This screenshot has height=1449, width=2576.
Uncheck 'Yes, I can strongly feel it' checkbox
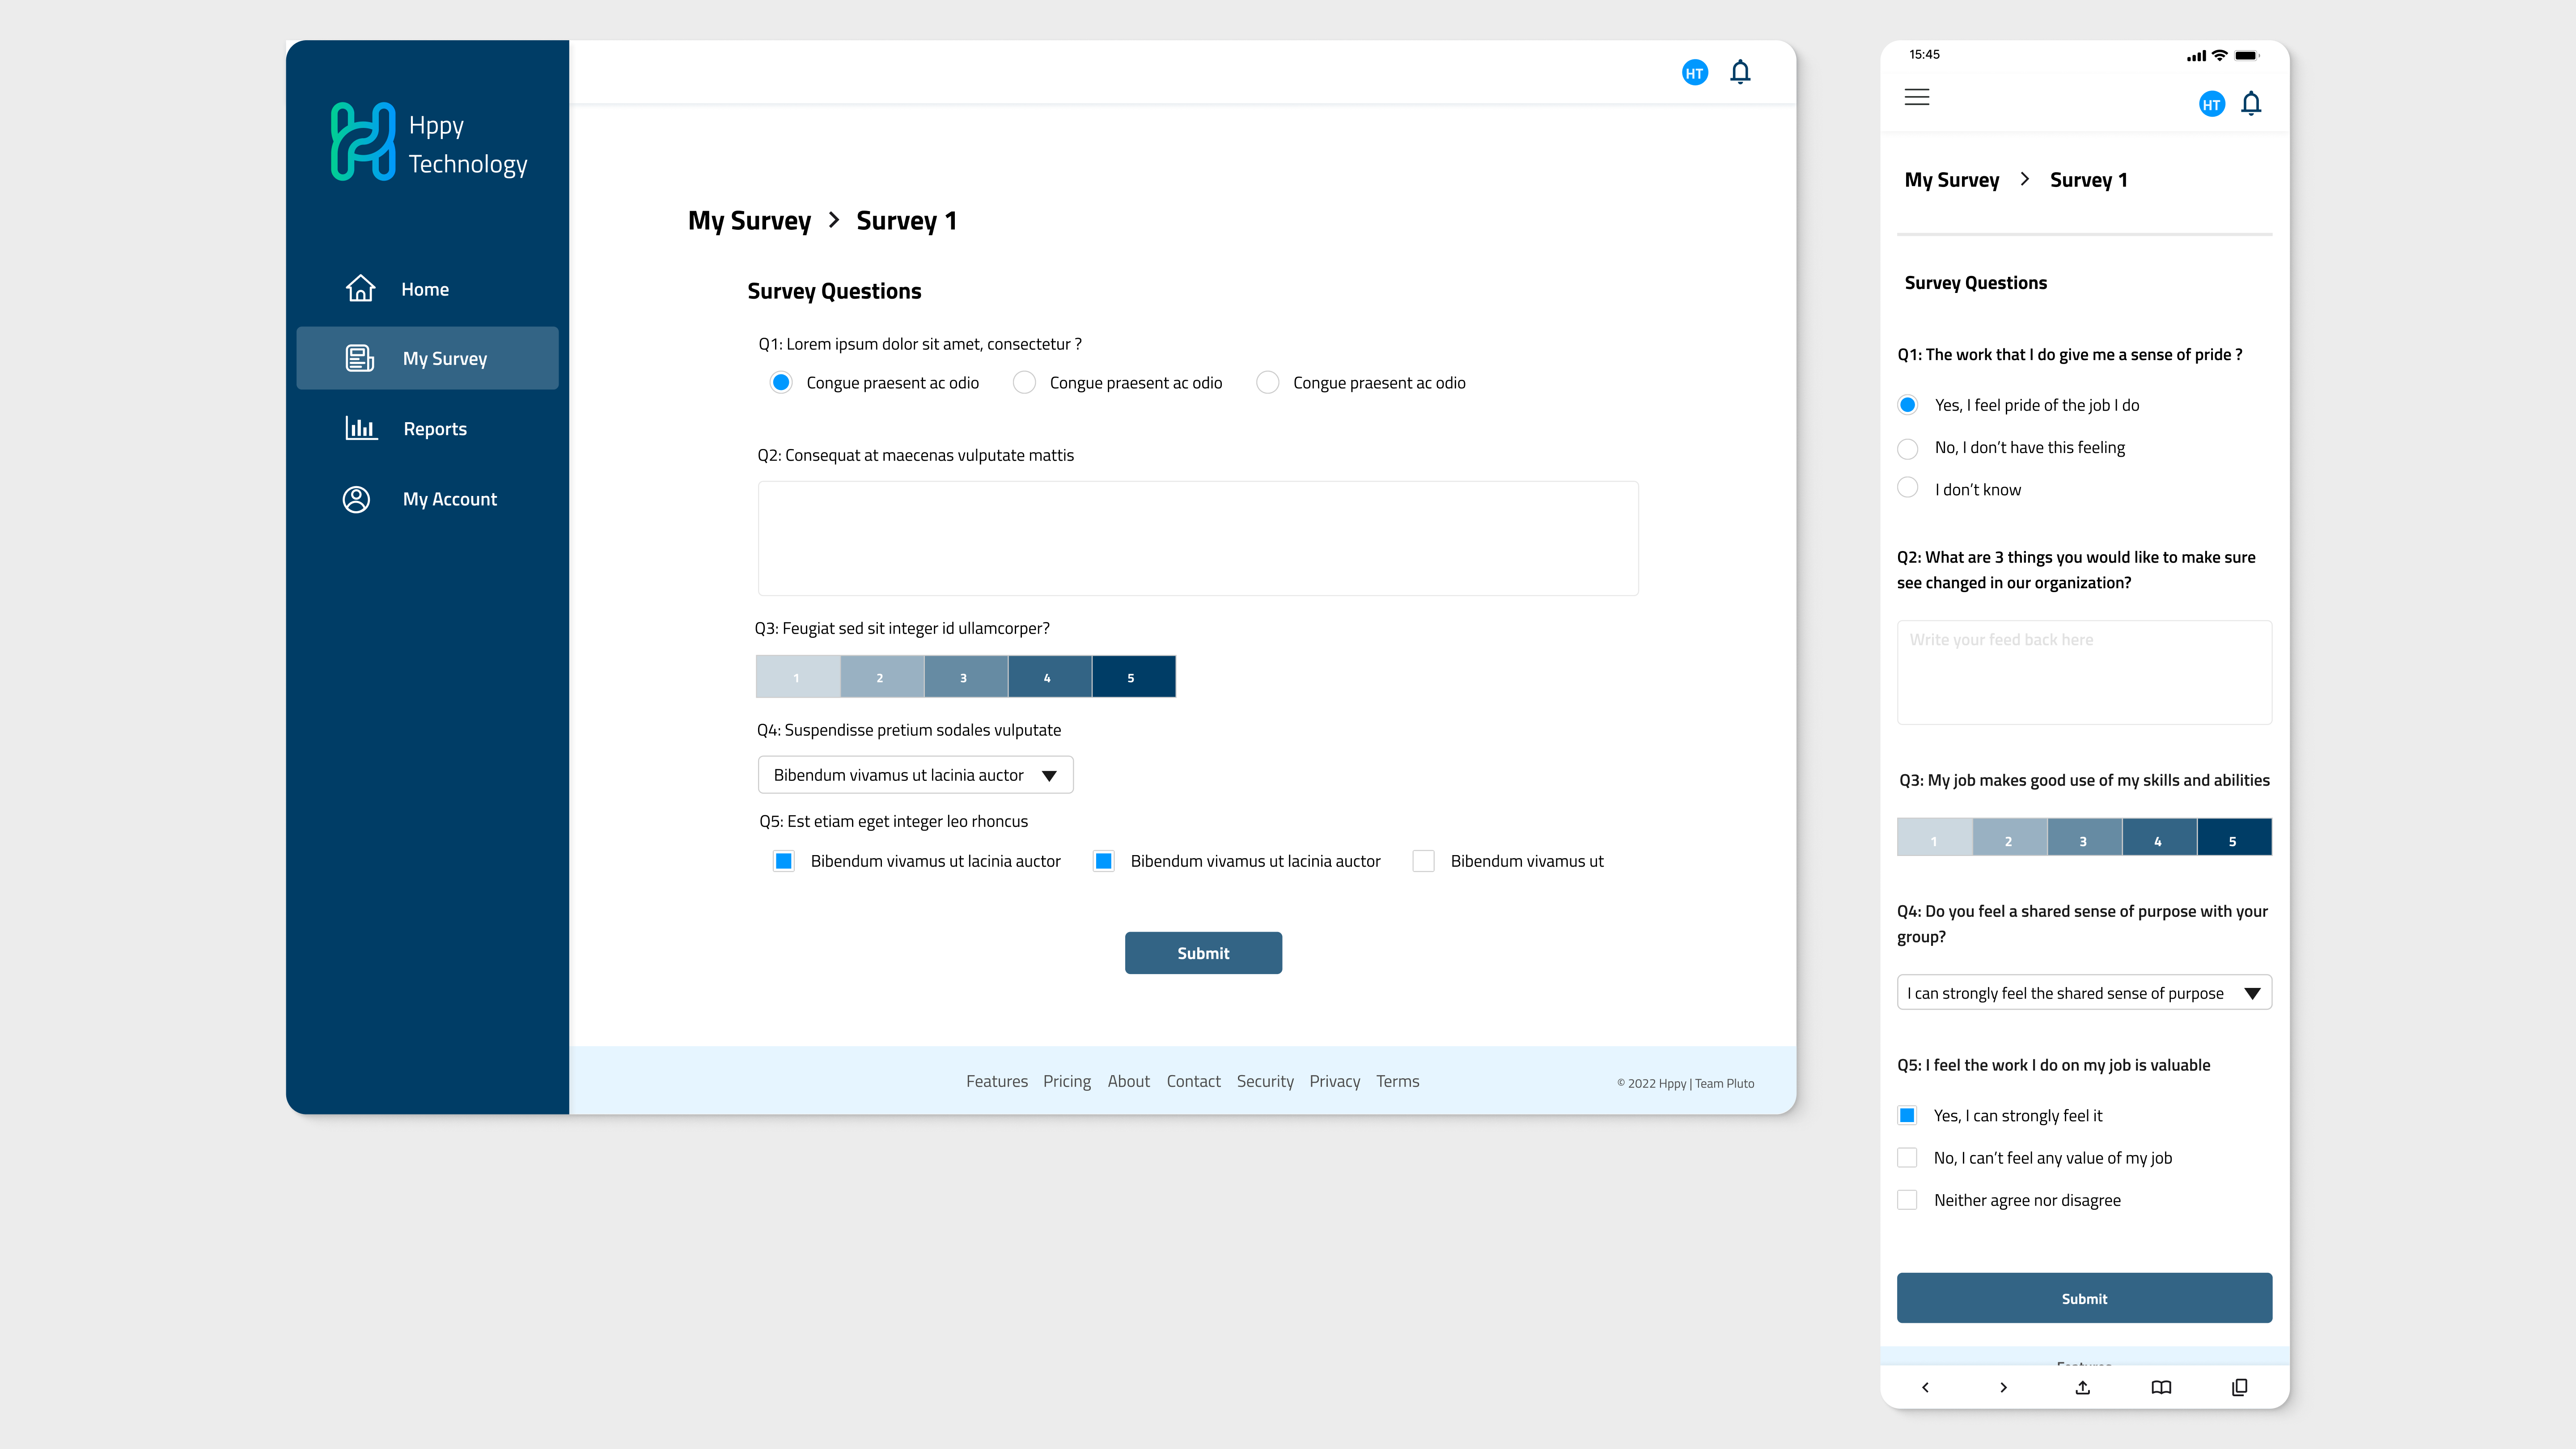click(x=1907, y=1115)
